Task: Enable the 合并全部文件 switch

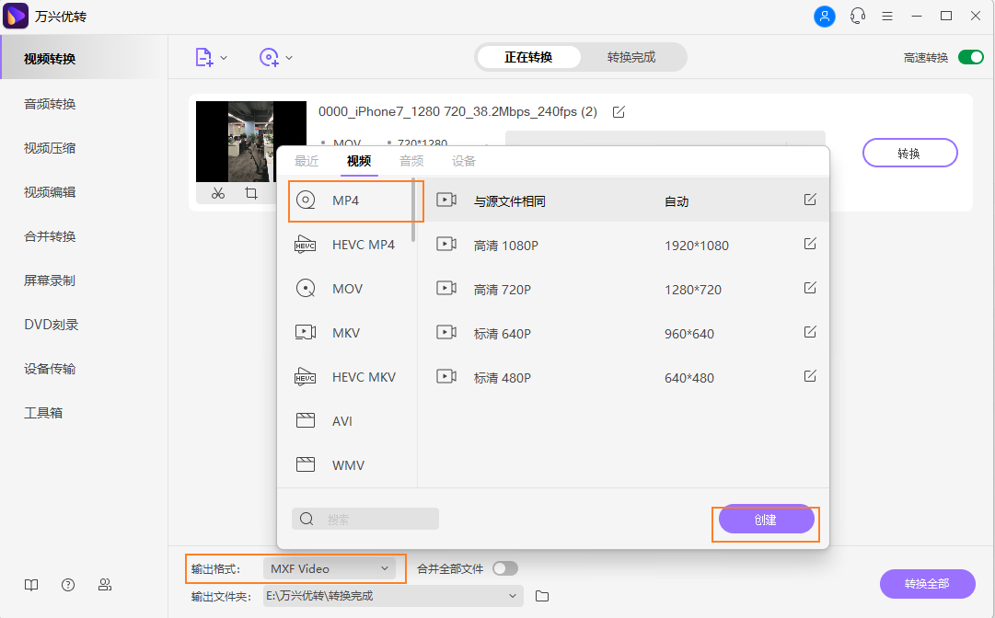Action: tap(504, 568)
